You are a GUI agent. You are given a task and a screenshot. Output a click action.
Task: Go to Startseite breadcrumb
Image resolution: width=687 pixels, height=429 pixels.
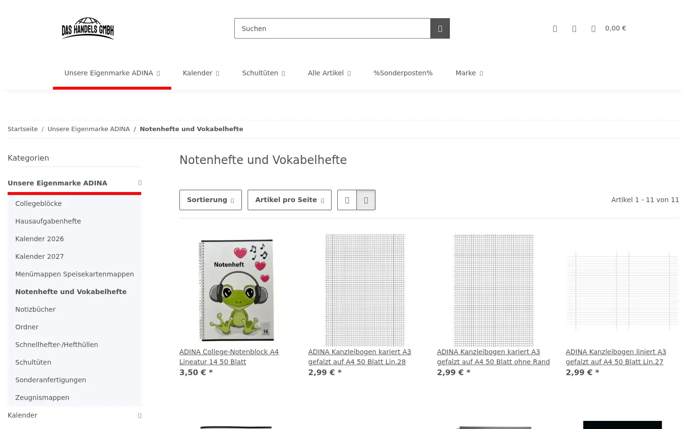(x=22, y=129)
